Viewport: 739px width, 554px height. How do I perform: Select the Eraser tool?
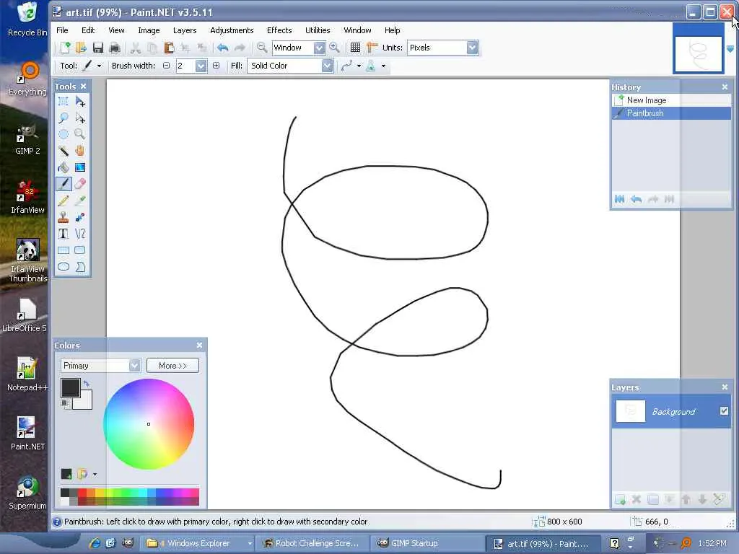pyautogui.click(x=80, y=184)
